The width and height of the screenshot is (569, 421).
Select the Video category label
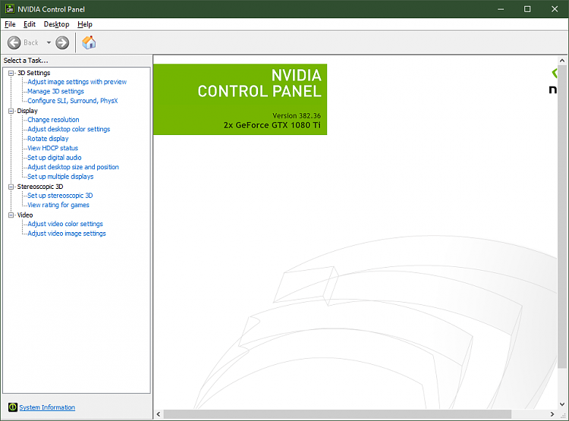point(25,215)
